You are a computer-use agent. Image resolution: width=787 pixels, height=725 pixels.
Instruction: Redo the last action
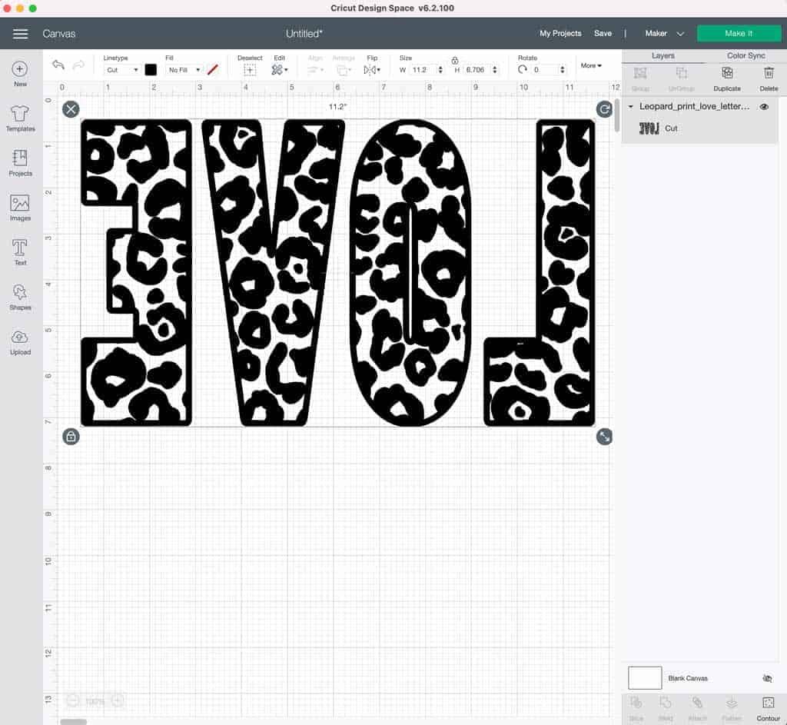(x=78, y=65)
